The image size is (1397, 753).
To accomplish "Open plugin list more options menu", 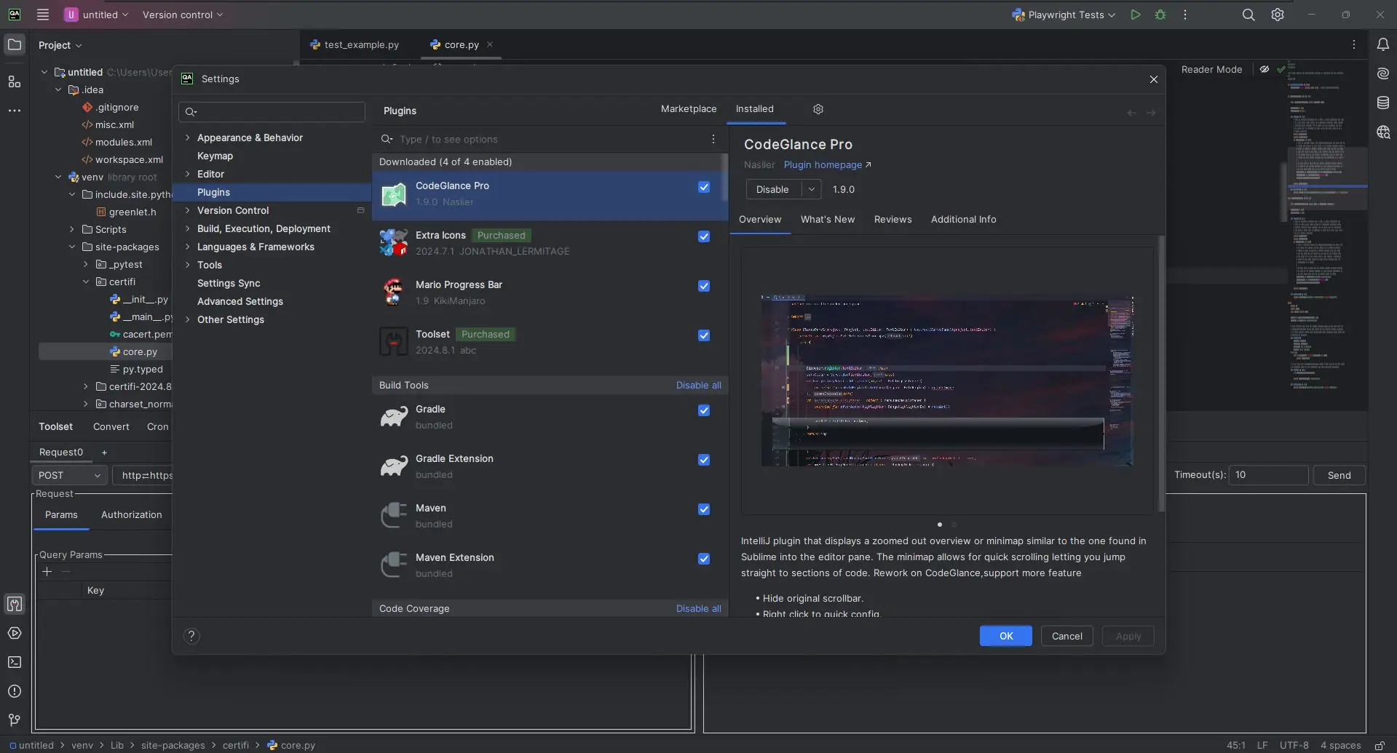I will [713, 139].
